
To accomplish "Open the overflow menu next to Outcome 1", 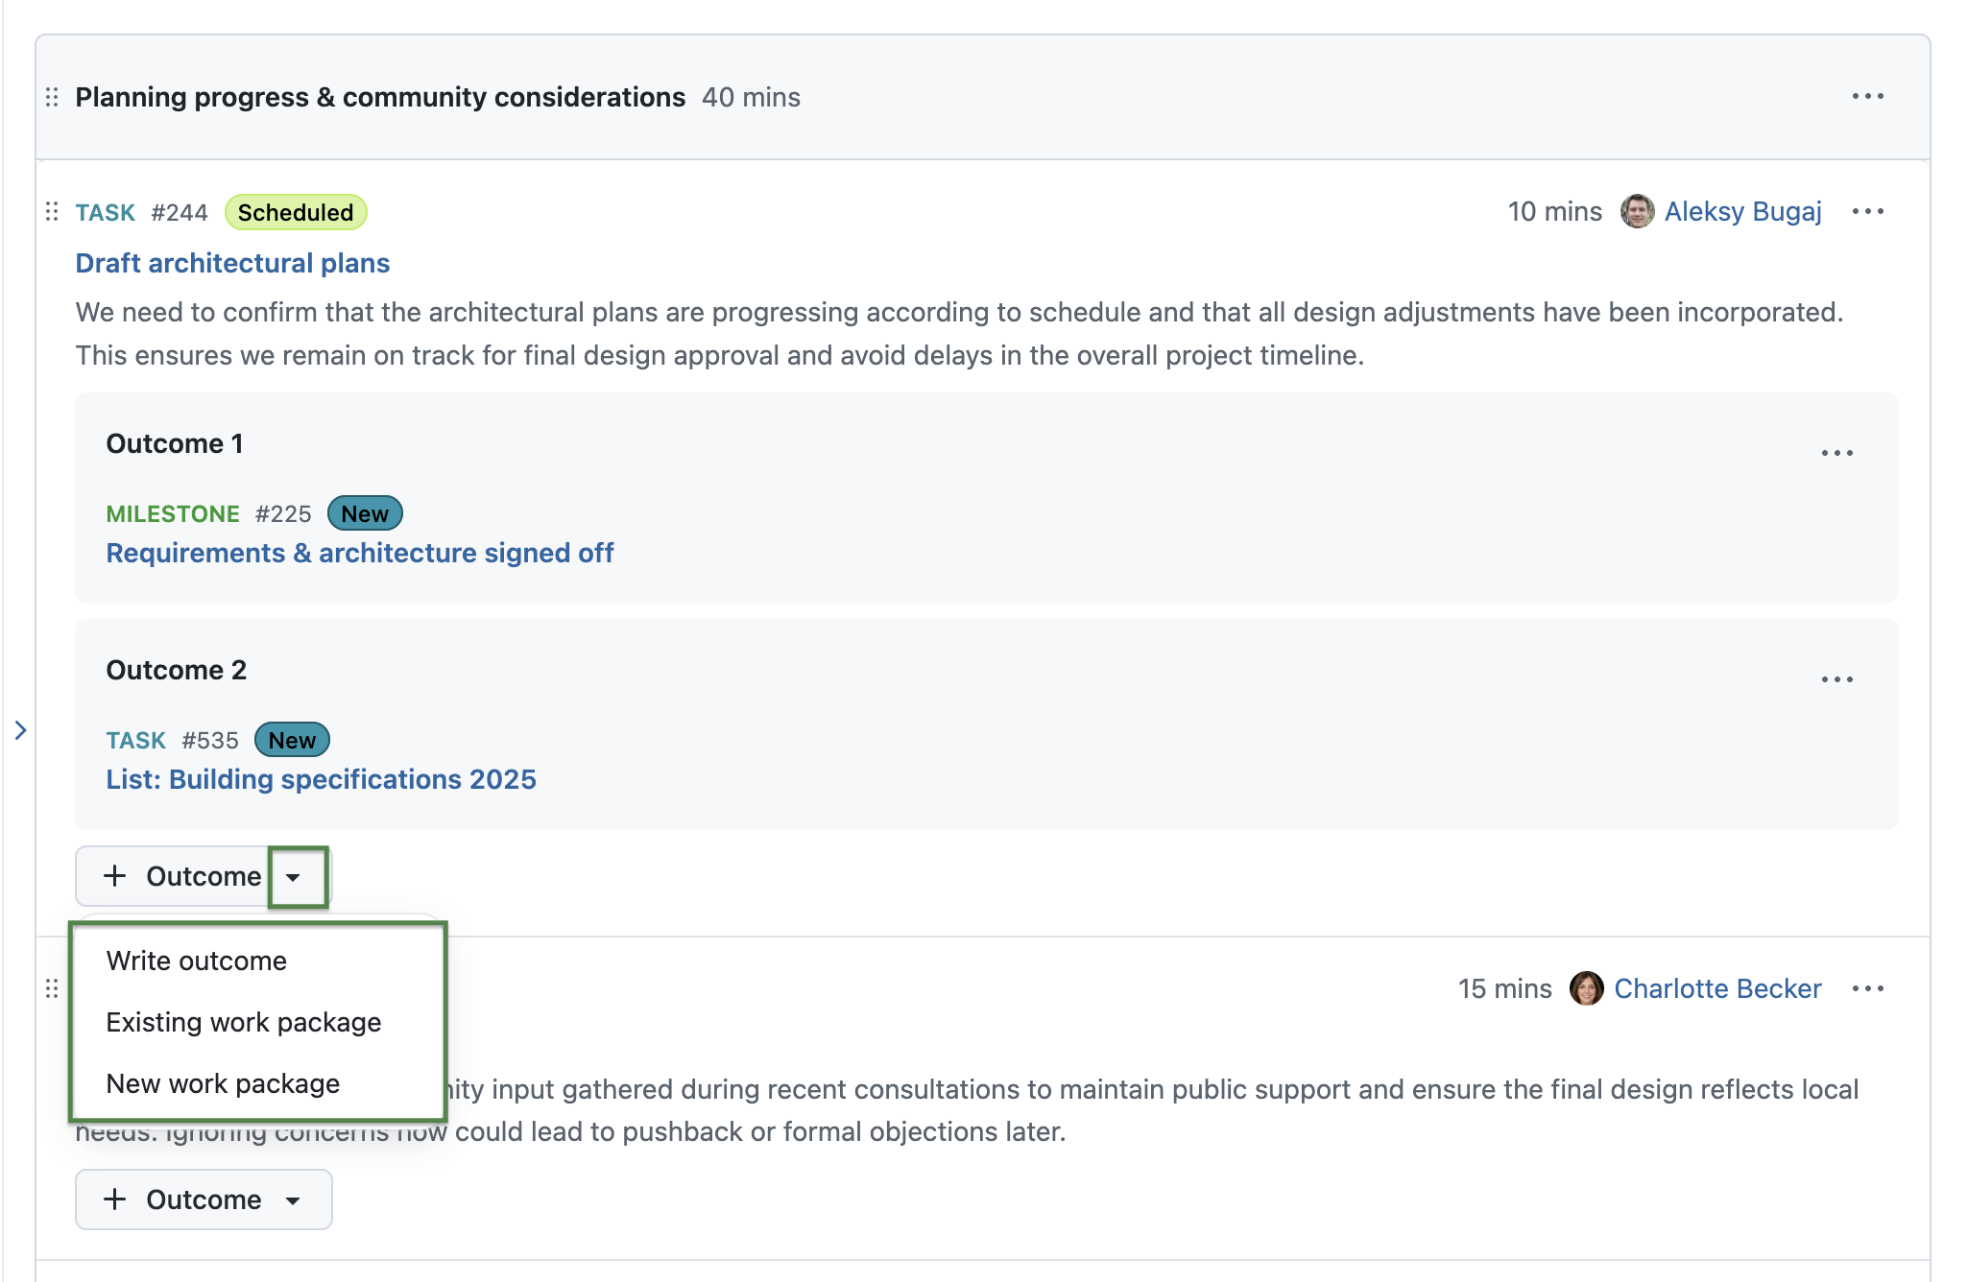I will [1838, 451].
